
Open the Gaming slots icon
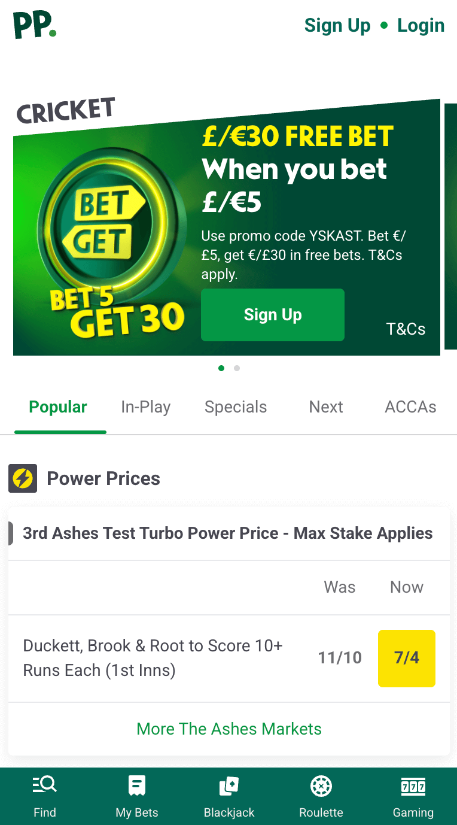[x=413, y=785]
